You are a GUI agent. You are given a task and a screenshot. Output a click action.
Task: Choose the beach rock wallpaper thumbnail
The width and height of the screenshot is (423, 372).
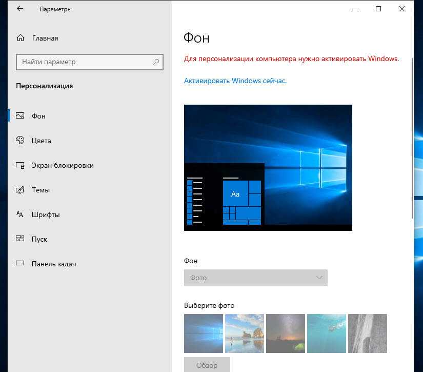pos(245,334)
